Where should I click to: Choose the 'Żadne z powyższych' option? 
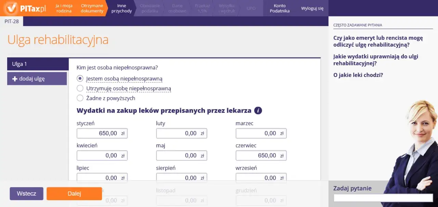(x=80, y=98)
